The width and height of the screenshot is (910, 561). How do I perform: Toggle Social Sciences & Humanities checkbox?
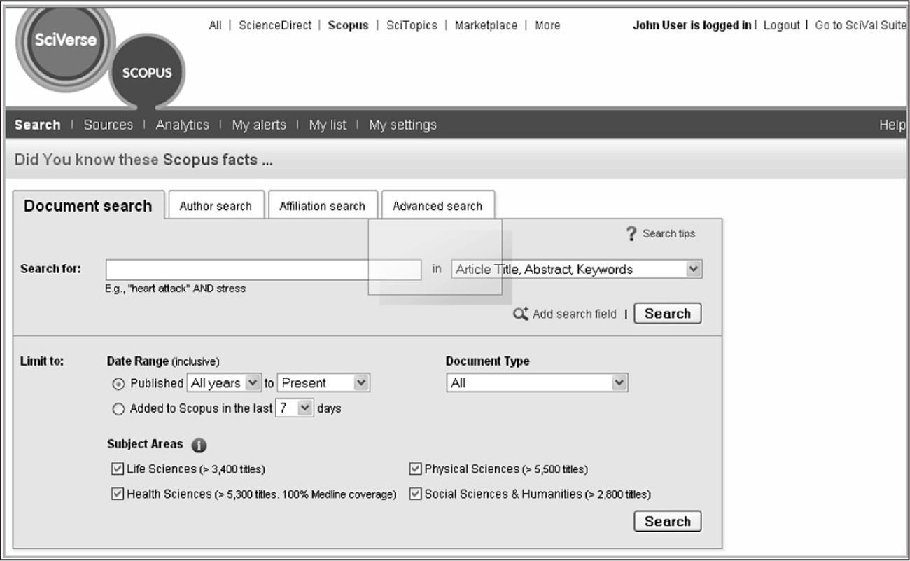[x=415, y=494]
